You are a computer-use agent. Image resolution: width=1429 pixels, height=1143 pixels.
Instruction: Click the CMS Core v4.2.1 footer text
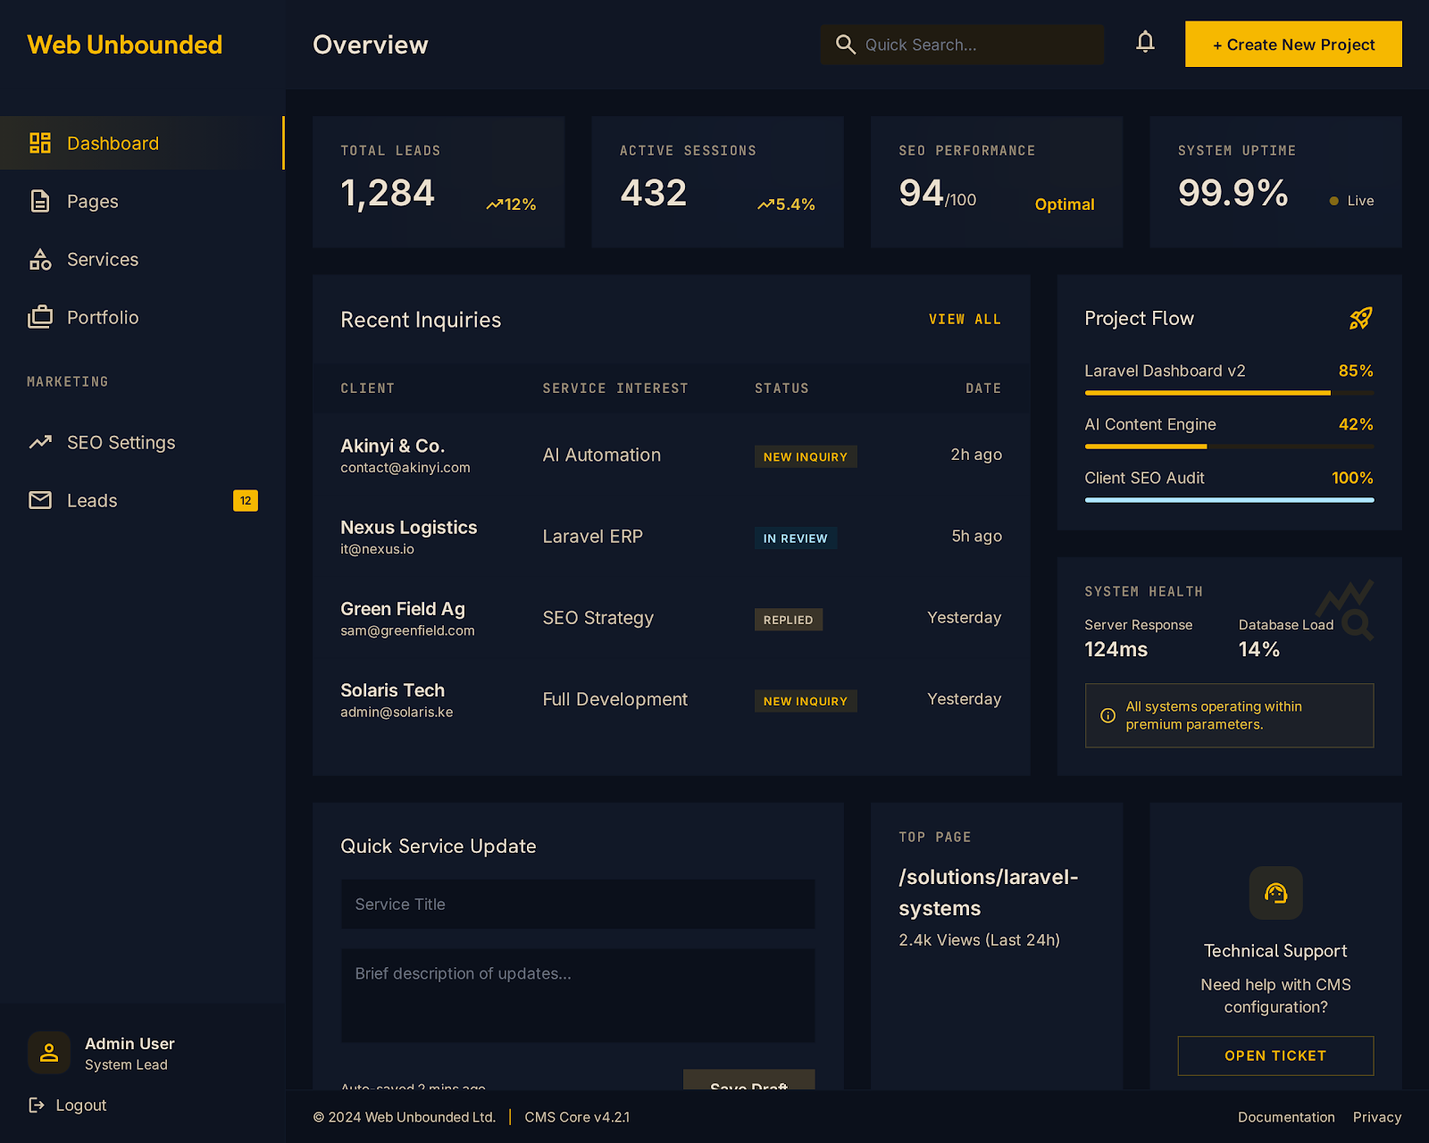click(x=577, y=1117)
